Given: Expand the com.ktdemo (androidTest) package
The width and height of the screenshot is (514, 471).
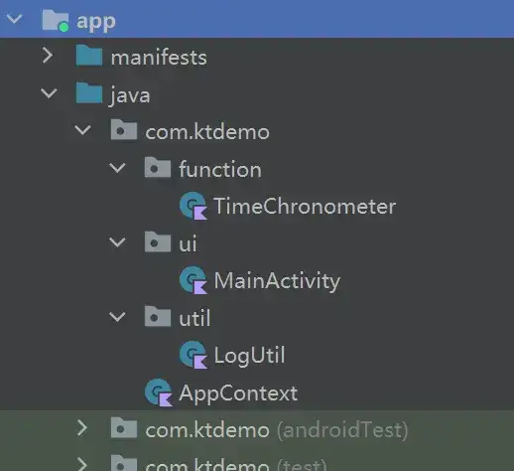Looking at the screenshot, I should coord(82,428).
